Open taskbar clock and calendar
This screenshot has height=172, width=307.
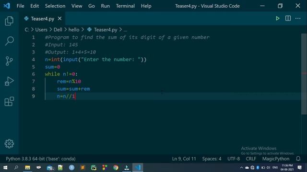click(287, 168)
